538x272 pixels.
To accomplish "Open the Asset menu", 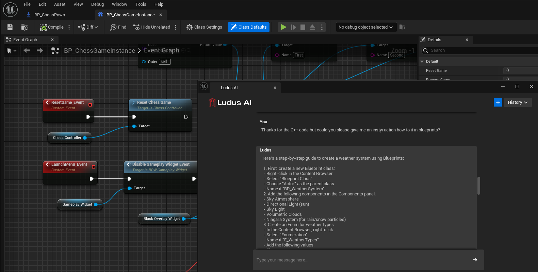I will [60, 4].
